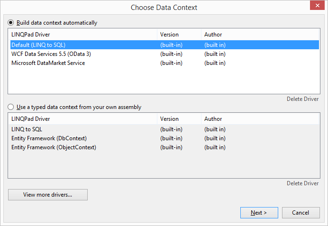
Task: Select Default (LINQ to SQL) driver
Action: click(164, 45)
